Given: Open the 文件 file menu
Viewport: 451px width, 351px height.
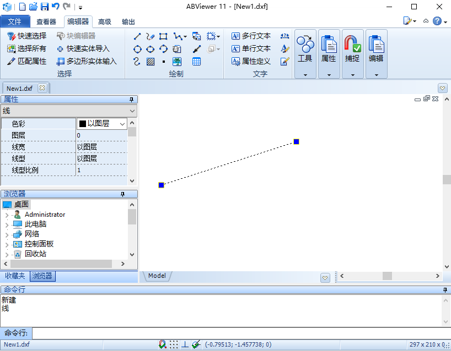Looking at the screenshot, I should (x=15, y=22).
